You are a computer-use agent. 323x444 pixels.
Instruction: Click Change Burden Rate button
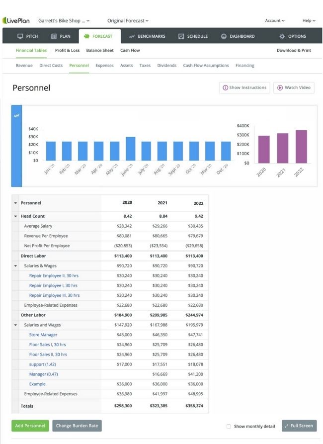point(77,426)
